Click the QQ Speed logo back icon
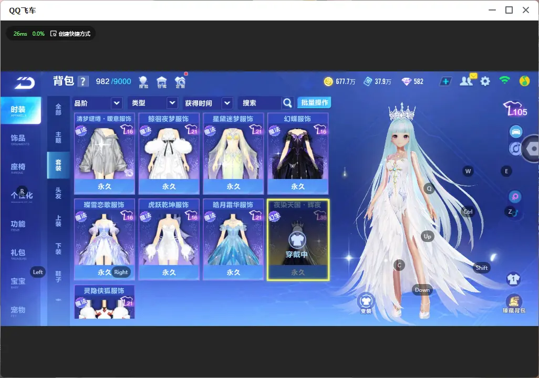This screenshot has height=378, width=539. pyautogui.click(x=25, y=83)
